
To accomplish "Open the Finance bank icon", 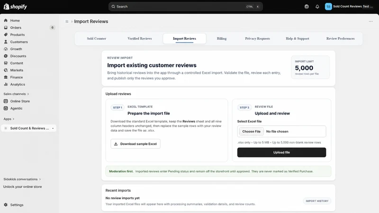I will pyautogui.click(x=6, y=77).
